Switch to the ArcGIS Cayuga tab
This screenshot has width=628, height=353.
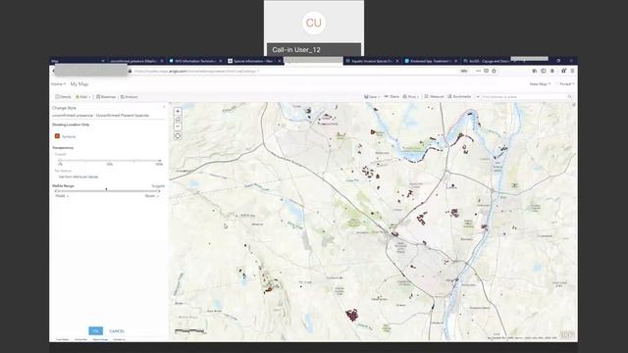tap(489, 61)
